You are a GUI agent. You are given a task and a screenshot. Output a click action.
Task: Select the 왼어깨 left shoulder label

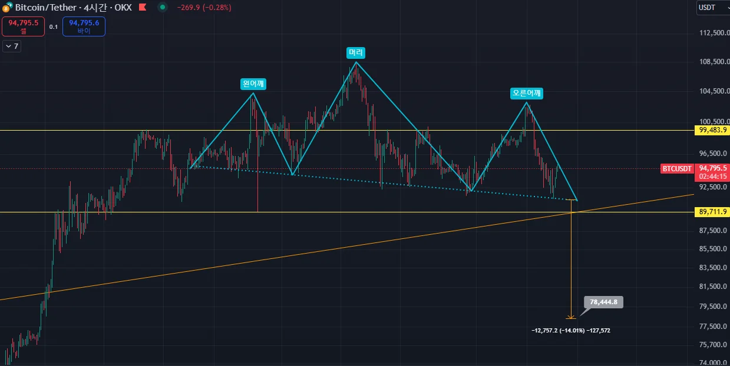(x=253, y=84)
